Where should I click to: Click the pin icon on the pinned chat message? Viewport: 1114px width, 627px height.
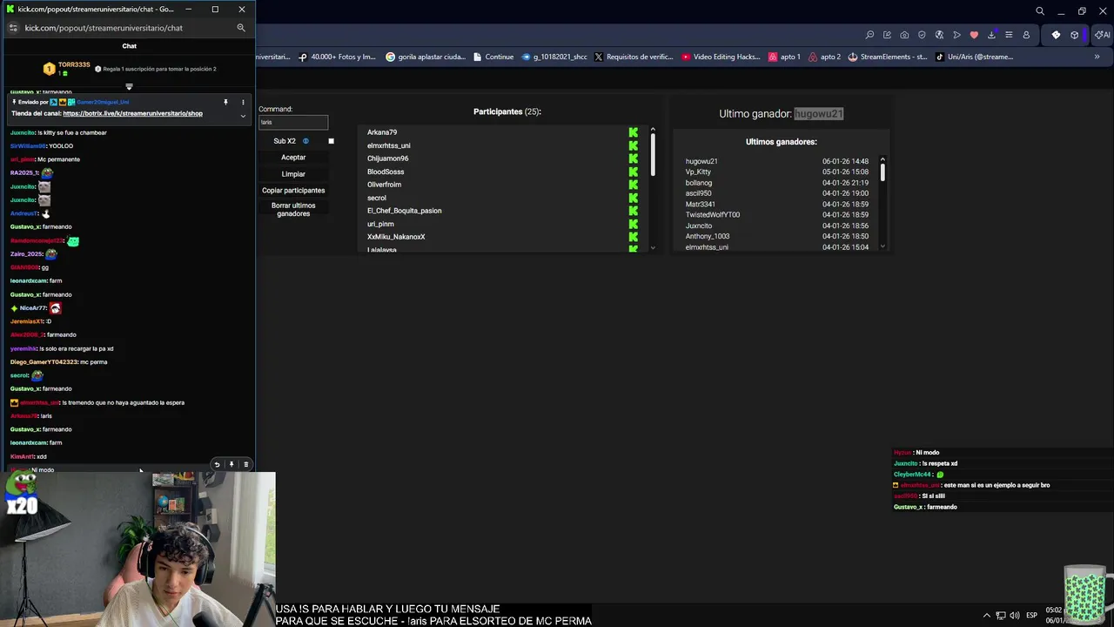tap(225, 102)
